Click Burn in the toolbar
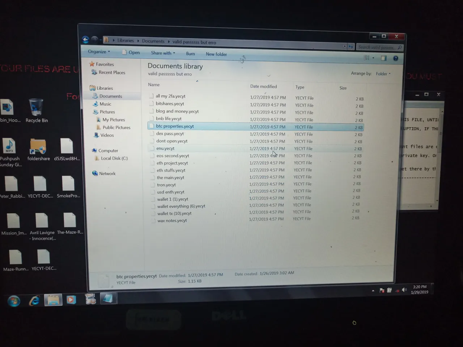Image resolution: width=463 pixels, height=347 pixels. (190, 54)
